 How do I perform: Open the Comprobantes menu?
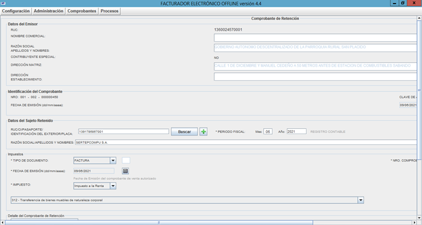click(x=82, y=11)
